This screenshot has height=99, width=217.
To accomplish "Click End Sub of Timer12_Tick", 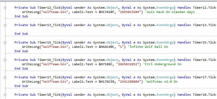I will click(x=21, y=17).
